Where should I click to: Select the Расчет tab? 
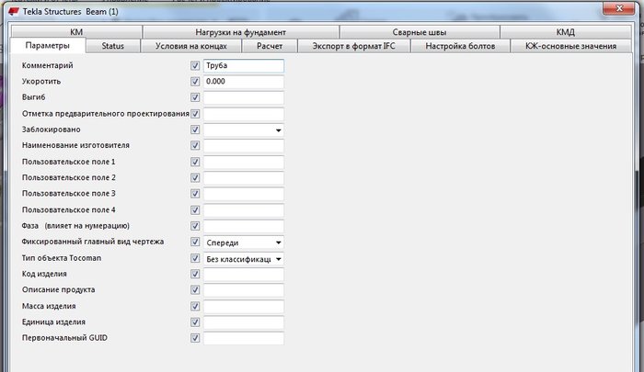coord(270,46)
